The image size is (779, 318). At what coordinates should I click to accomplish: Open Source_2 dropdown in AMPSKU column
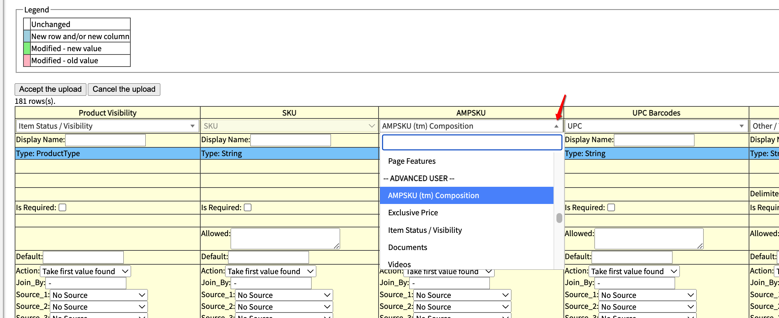coord(462,307)
